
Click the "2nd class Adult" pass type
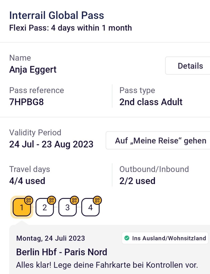pos(151,102)
